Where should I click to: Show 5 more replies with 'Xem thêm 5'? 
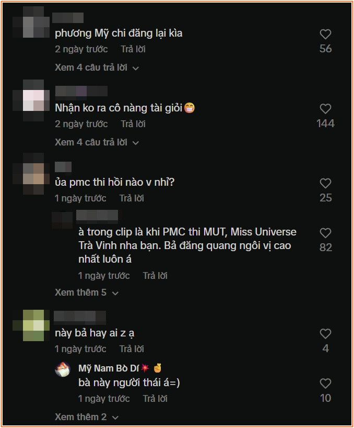click(x=87, y=292)
